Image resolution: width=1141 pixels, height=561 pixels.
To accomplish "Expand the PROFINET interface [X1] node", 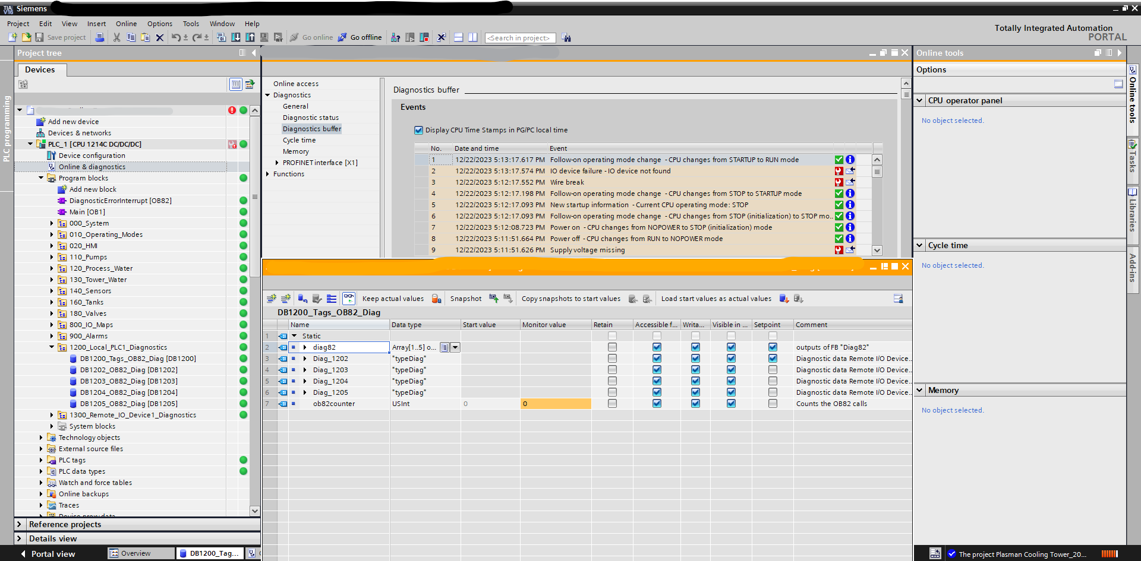I will (277, 163).
